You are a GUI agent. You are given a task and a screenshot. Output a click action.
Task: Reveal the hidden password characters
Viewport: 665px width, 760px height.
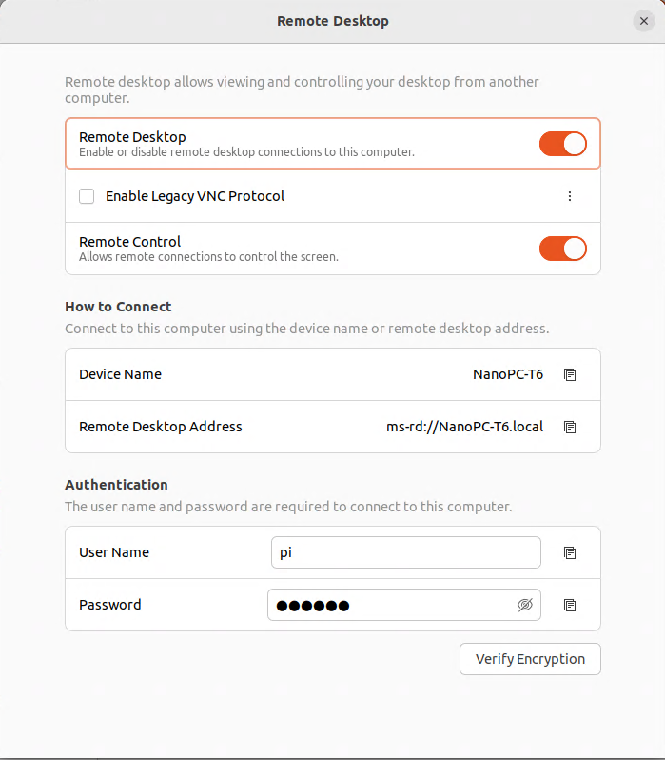[525, 605]
